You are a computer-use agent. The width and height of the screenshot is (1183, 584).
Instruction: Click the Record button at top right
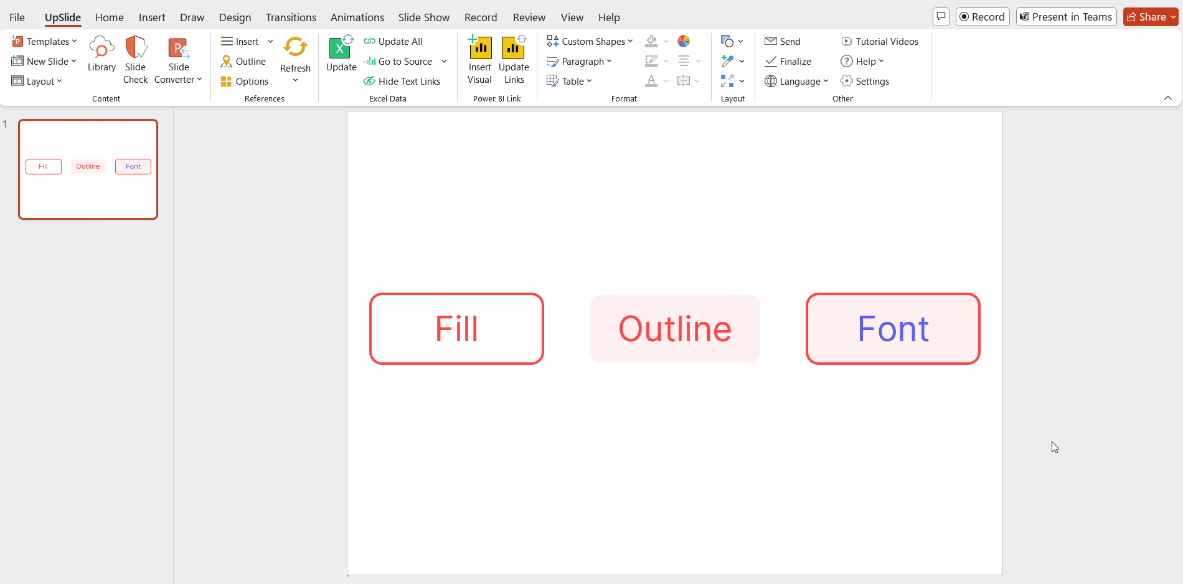pyautogui.click(x=983, y=17)
